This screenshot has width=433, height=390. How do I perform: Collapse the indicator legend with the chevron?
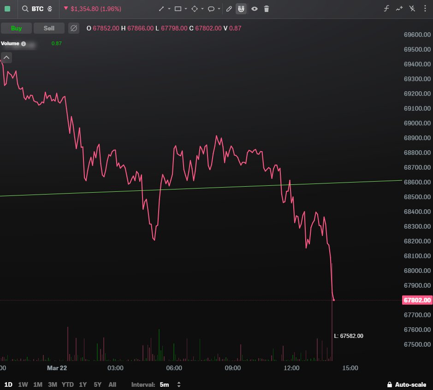[6, 58]
